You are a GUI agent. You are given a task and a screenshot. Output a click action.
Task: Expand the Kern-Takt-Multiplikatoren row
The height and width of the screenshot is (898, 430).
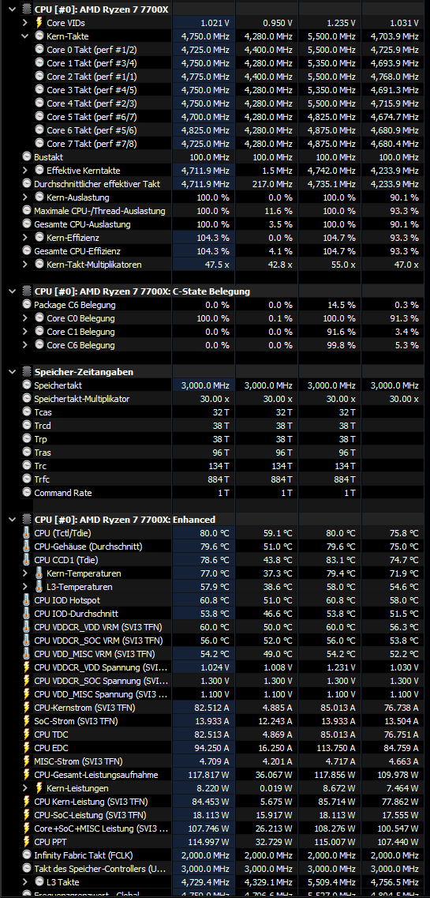[x=25, y=264]
